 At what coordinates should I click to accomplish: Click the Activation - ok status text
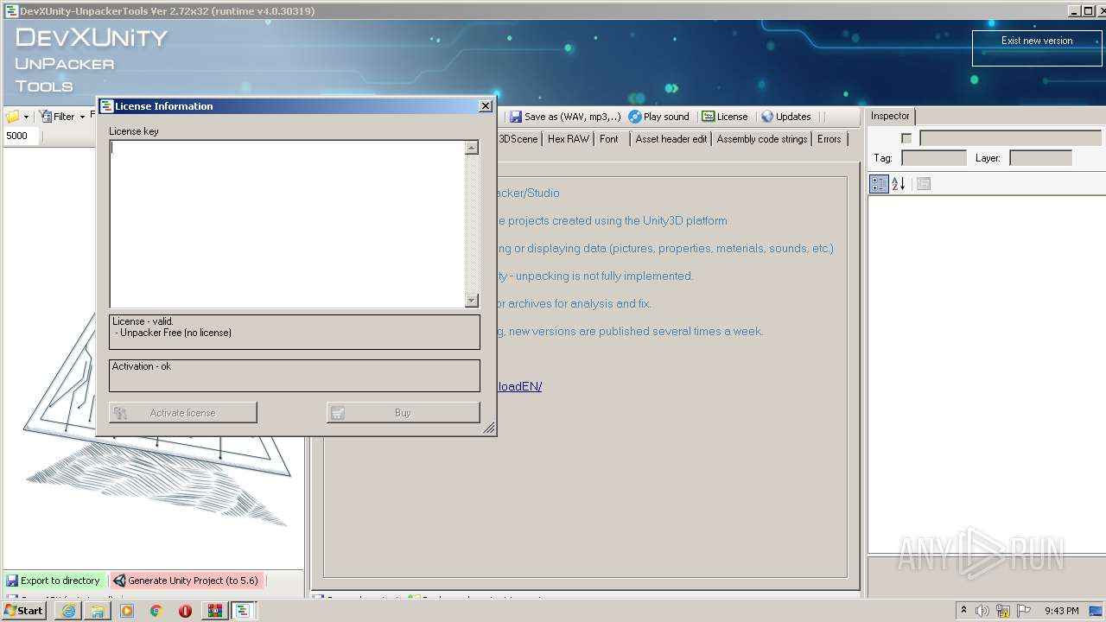coord(142,366)
